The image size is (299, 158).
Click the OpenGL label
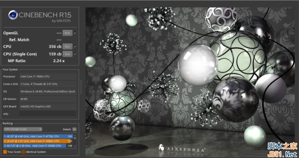point(11,33)
